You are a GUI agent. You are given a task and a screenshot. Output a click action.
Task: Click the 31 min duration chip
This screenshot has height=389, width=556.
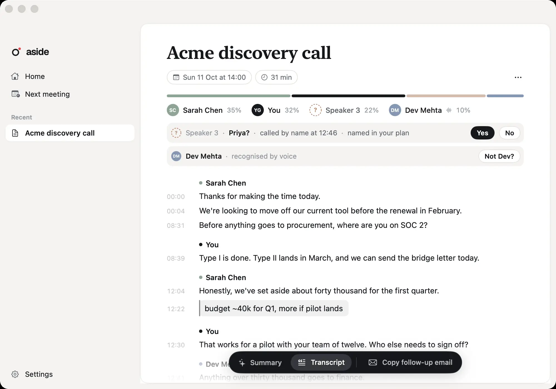click(276, 77)
